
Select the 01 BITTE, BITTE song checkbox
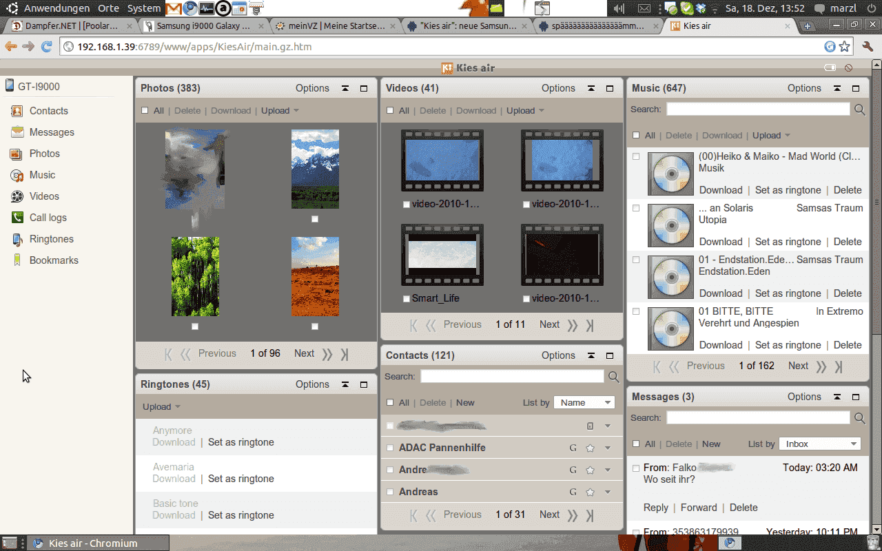[636, 311]
